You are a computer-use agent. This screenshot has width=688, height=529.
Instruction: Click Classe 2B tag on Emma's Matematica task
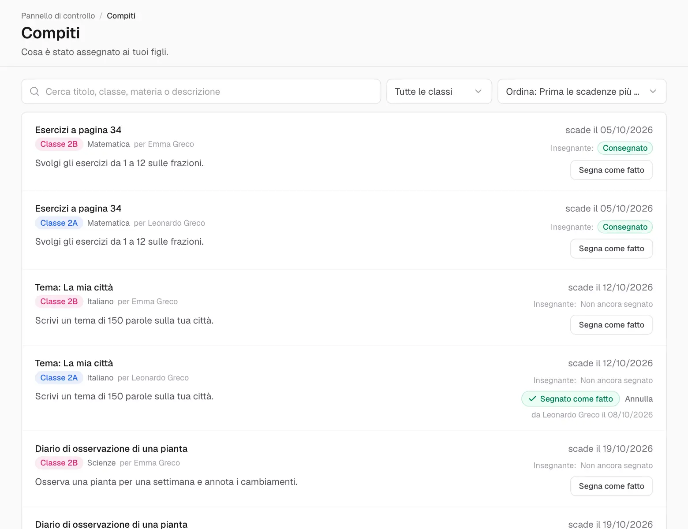pyautogui.click(x=59, y=144)
